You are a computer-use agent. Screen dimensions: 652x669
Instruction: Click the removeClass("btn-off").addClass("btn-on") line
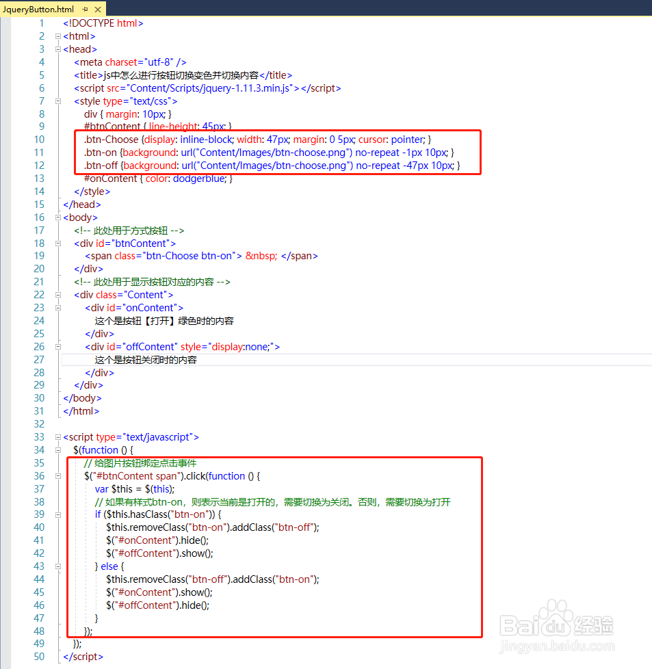(x=213, y=579)
